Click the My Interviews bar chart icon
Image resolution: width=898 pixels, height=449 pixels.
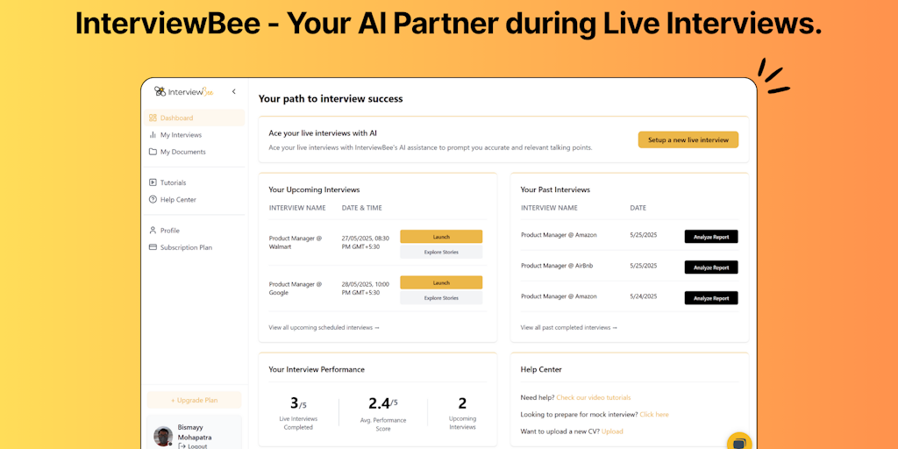[x=153, y=135]
